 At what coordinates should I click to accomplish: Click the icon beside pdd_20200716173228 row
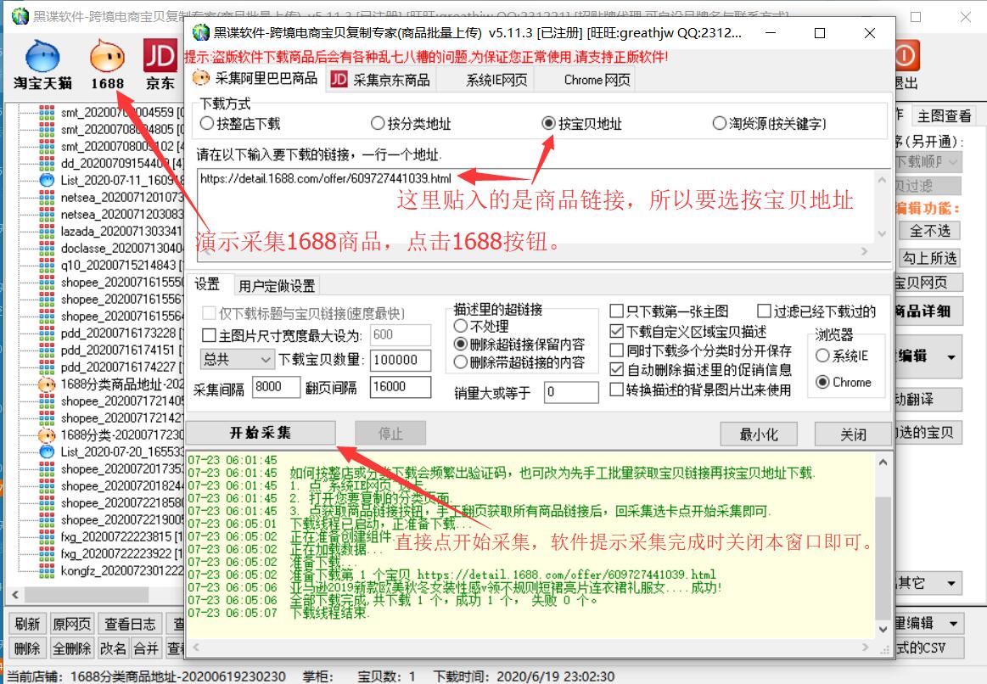(x=47, y=333)
